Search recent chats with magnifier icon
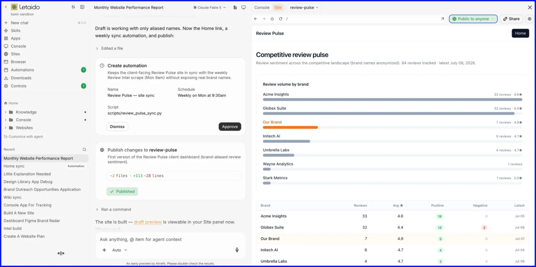Viewport: 536px width, 267px height. (x=84, y=149)
